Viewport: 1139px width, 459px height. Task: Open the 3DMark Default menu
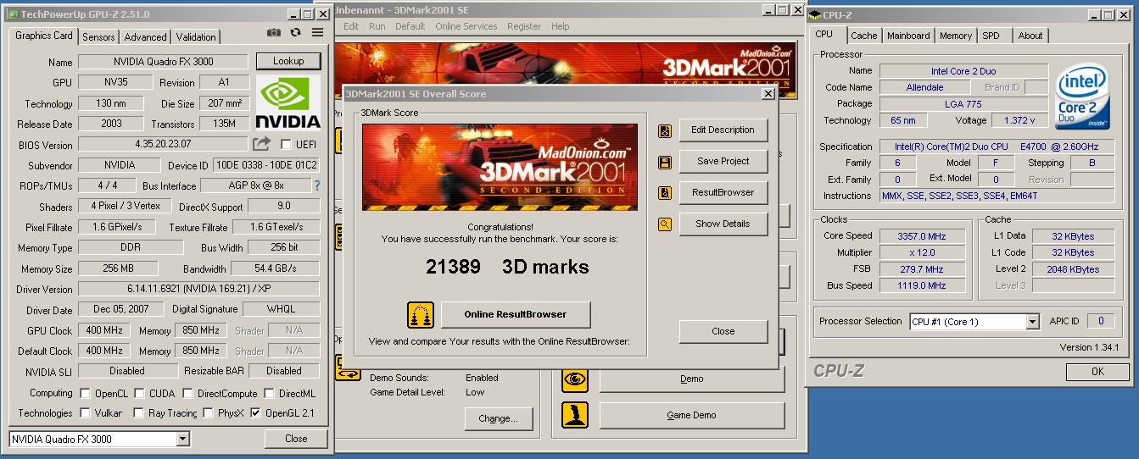410,26
